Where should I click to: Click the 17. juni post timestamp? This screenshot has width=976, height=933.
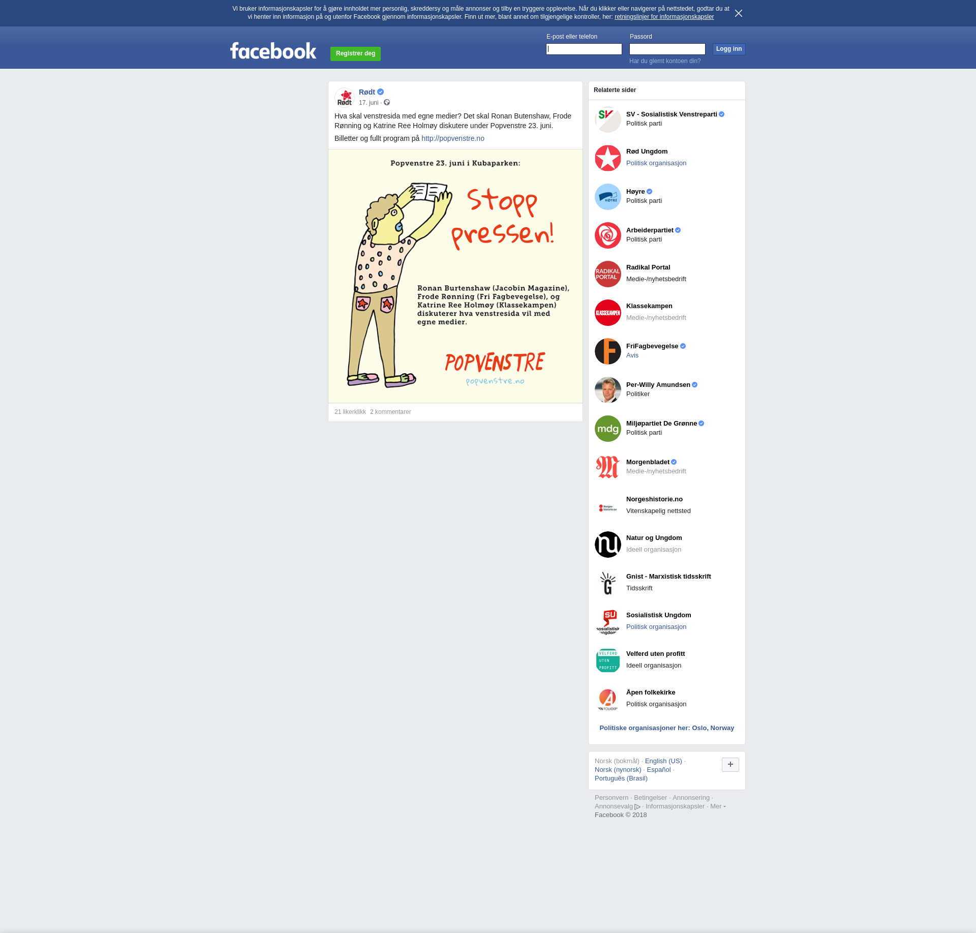(369, 103)
